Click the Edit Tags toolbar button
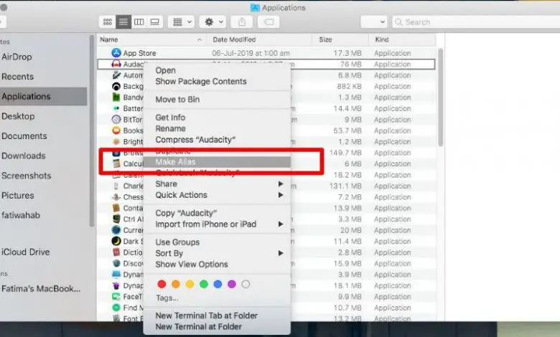This screenshot has width=560, height=337. [269, 22]
